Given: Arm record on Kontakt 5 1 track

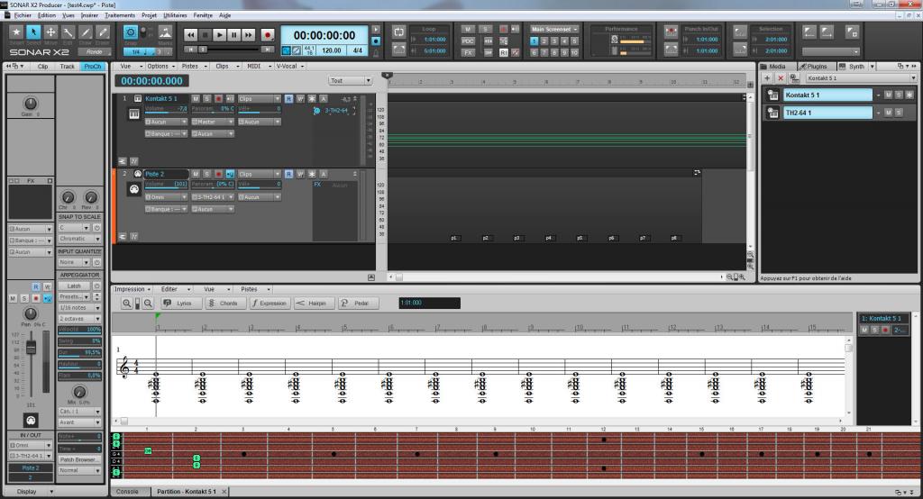Looking at the screenshot, I should click(x=218, y=99).
